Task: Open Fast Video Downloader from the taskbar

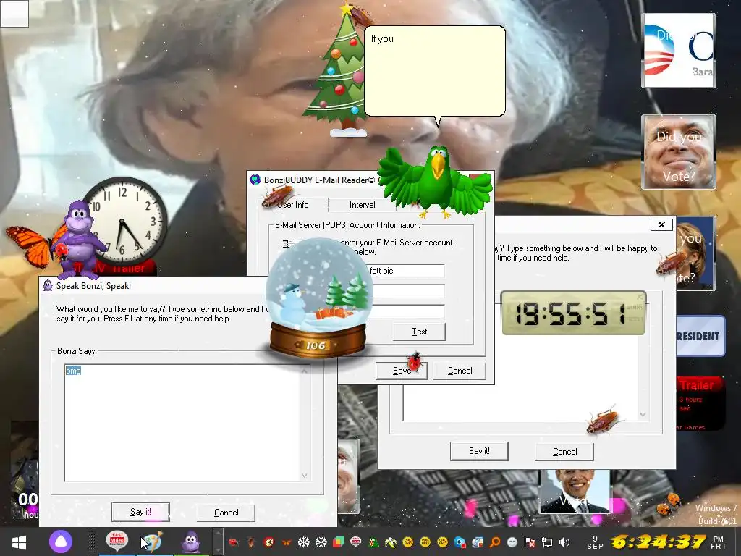Action: (117, 541)
